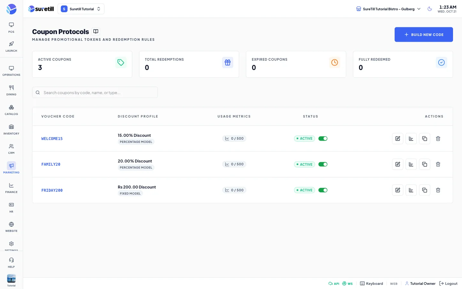The image size is (462, 289).
Task: Log out using the Logout link
Action: [x=448, y=284]
